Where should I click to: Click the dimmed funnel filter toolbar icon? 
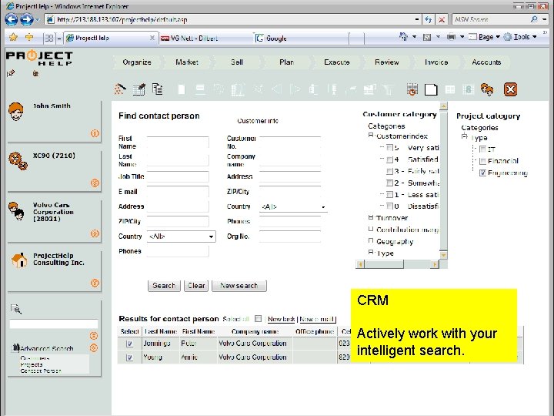pyautogui.click(x=389, y=89)
